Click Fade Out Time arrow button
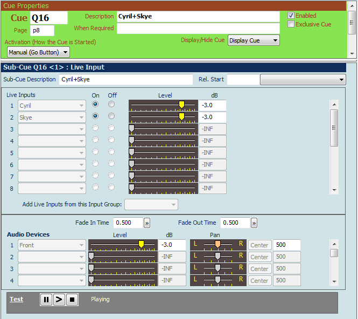This screenshot has height=319, width=358. pos(254,223)
